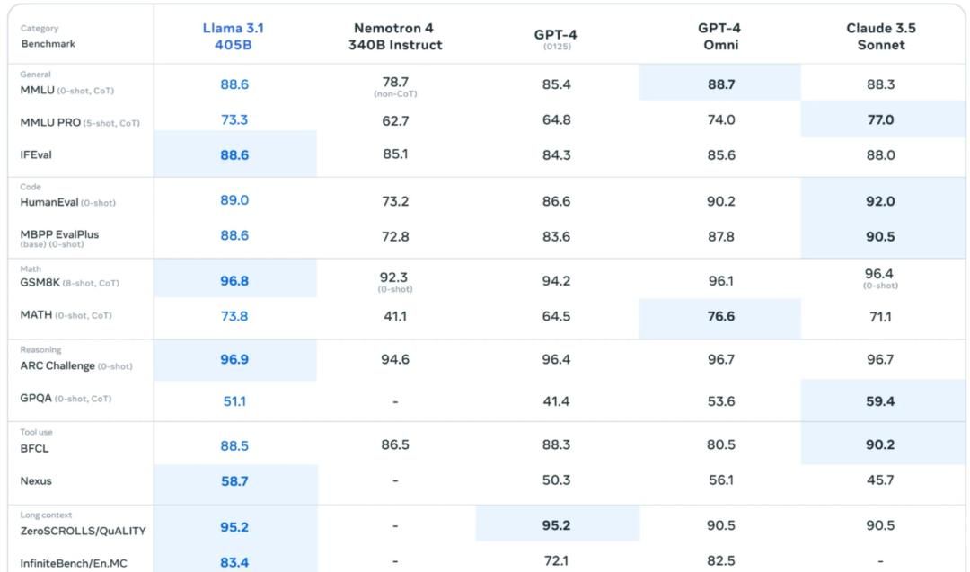This screenshot has height=572, width=970.
Task: Select the GPT-4 Omni column header
Action: [x=719, y=36]
